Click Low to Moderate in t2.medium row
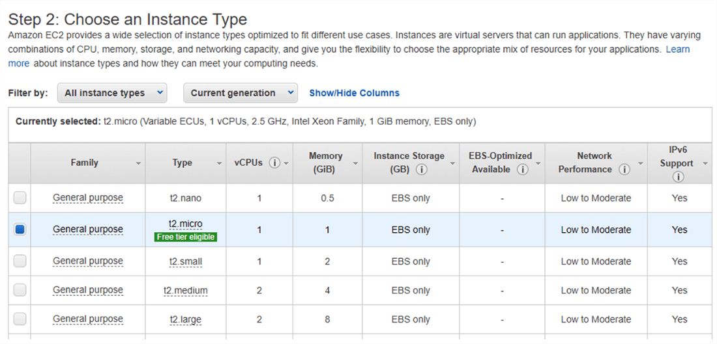 pyautogui.click(x=596, y=291)
